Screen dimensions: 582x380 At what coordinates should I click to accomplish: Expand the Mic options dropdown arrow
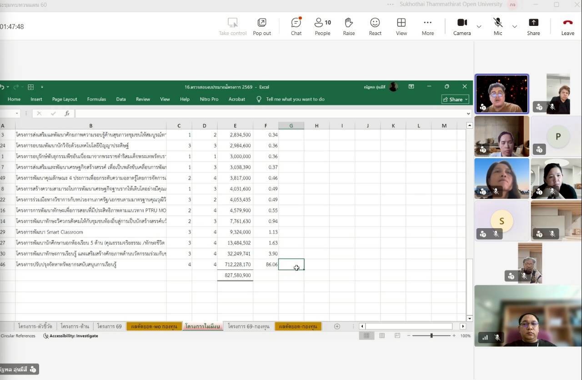[x=515, y=27]
